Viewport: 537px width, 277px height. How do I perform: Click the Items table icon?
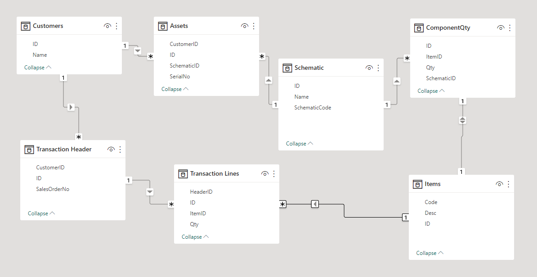417,184
